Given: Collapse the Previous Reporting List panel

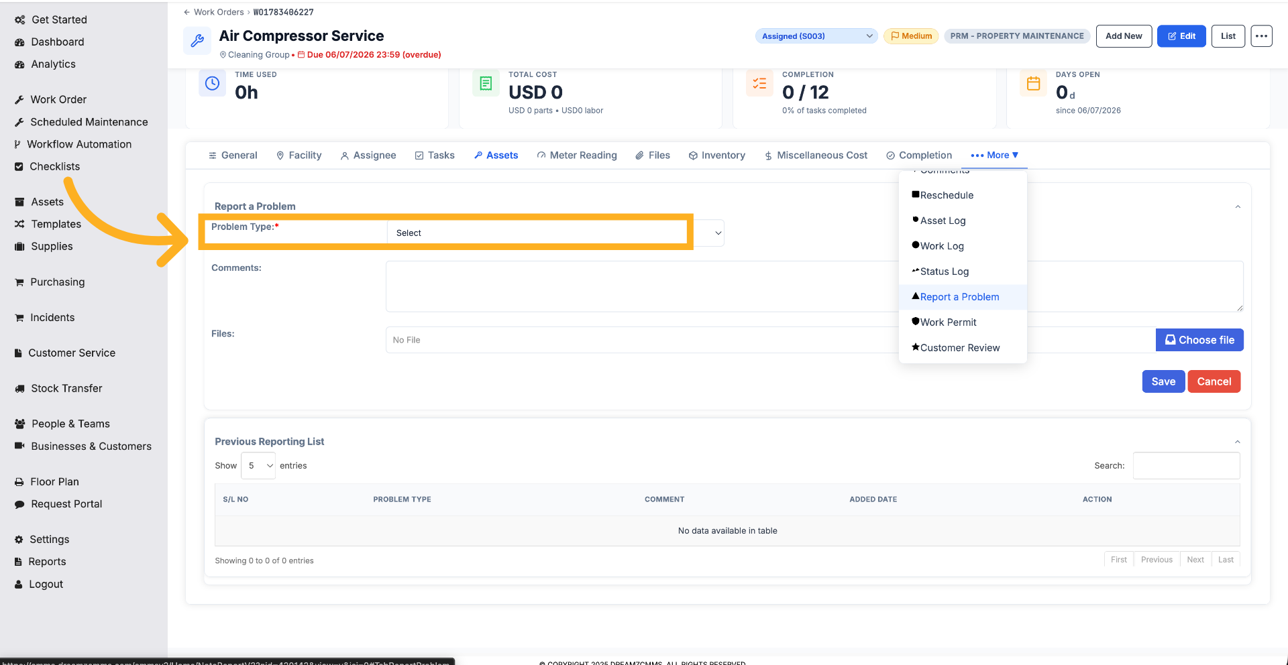Looking at the screenshot, I should 1238,442.
